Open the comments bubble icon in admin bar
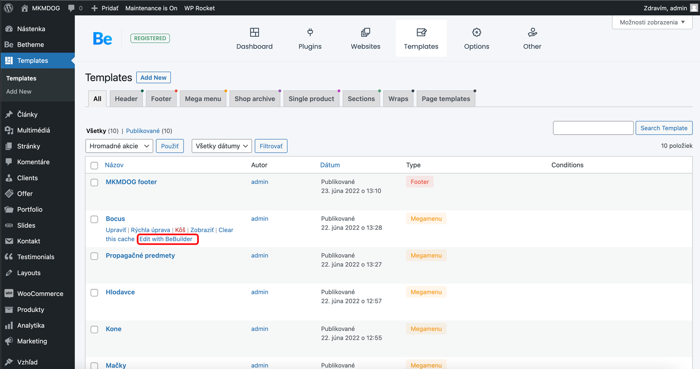700x369 pixels. (x=71, y=8)
